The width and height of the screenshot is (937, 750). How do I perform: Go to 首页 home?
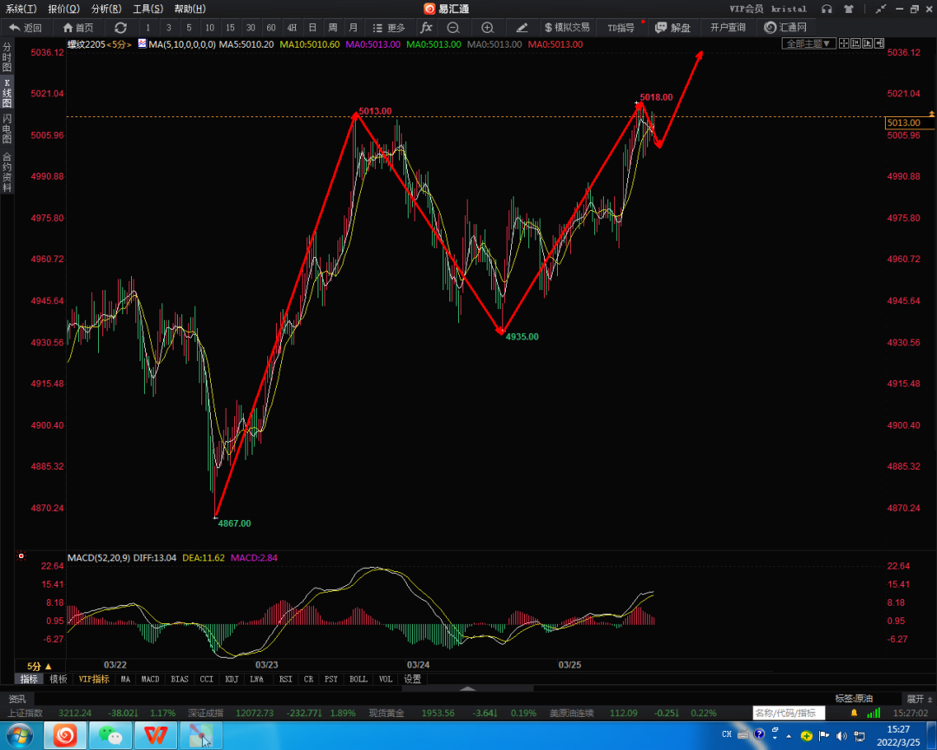pos(78,28)
